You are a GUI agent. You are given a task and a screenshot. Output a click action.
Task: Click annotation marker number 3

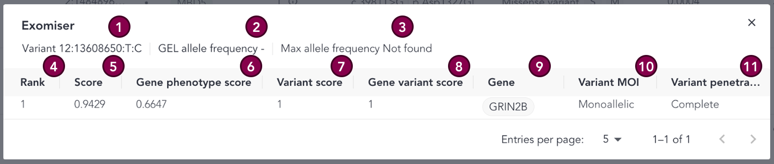(402, 27)
